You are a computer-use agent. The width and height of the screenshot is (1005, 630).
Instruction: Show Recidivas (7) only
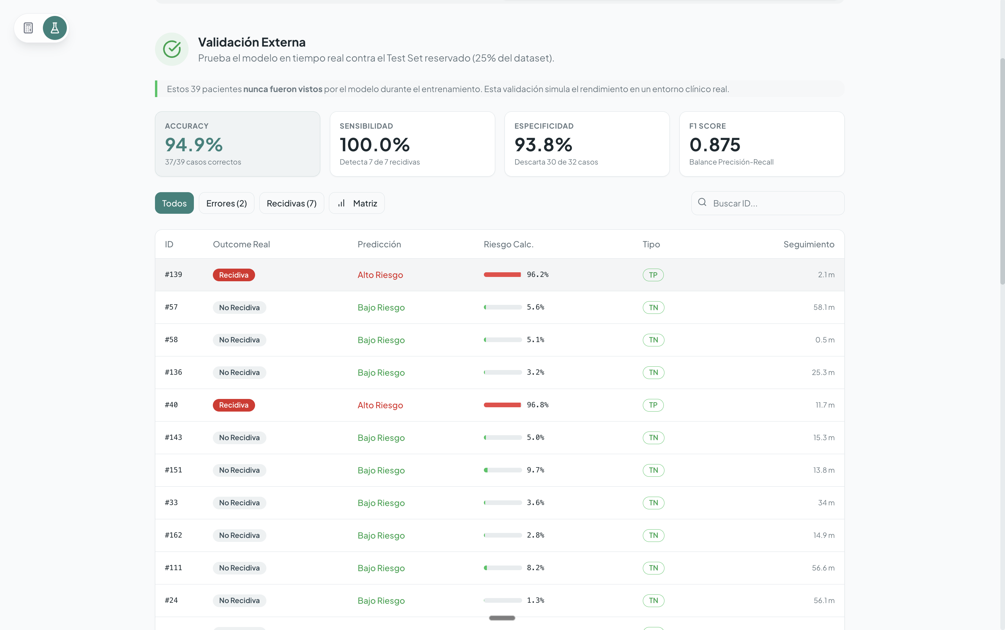click(291, 203)
